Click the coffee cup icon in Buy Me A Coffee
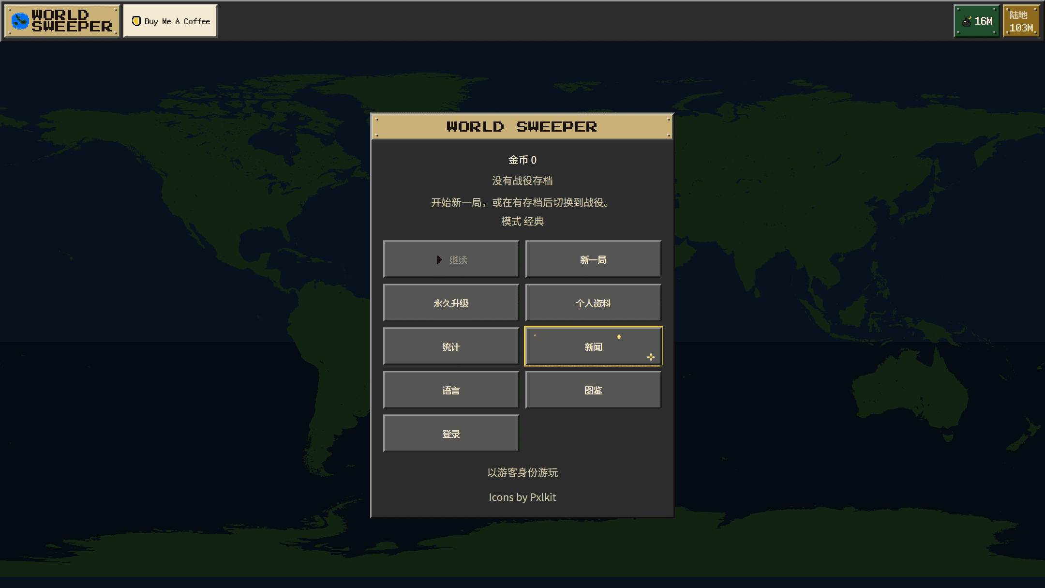Image resolution: width=1045 pixels, height=588 pixels. point(136,21)
